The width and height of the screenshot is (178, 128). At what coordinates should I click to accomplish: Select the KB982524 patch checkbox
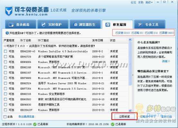(5, 83)
